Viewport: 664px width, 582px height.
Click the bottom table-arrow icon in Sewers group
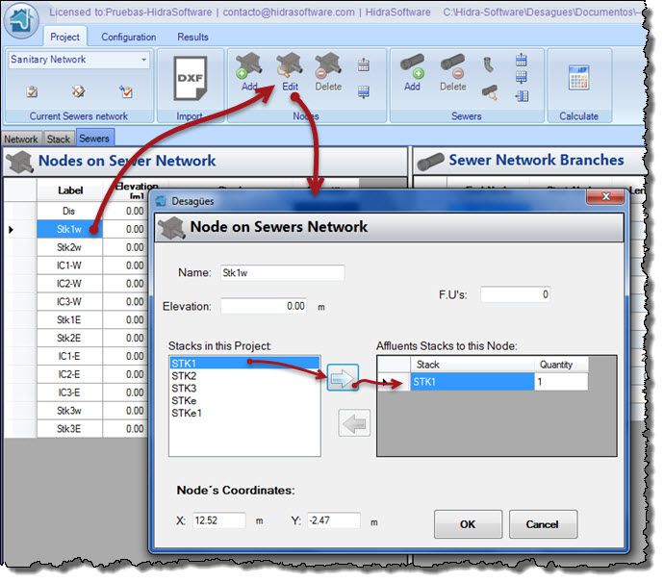tap(522, 95)
